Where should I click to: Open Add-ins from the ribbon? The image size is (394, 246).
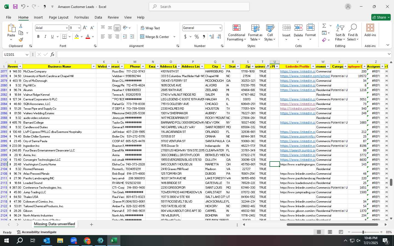coord(370,30)
